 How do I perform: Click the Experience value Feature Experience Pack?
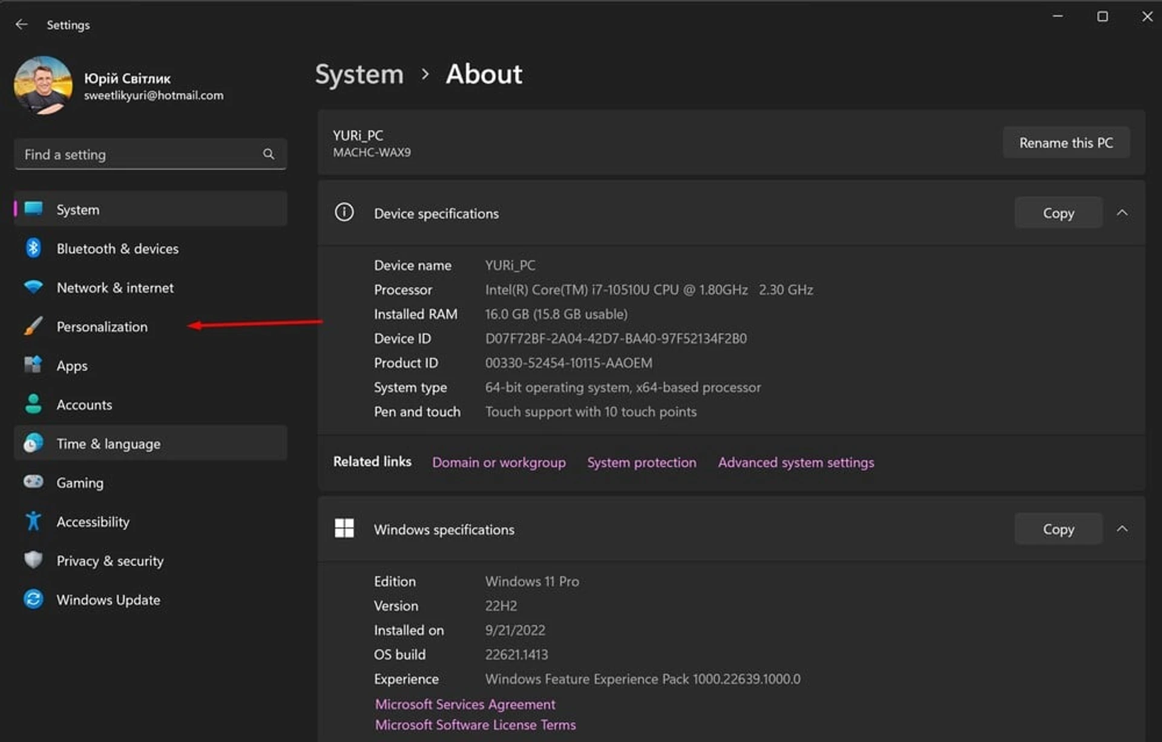click(643, 679)
